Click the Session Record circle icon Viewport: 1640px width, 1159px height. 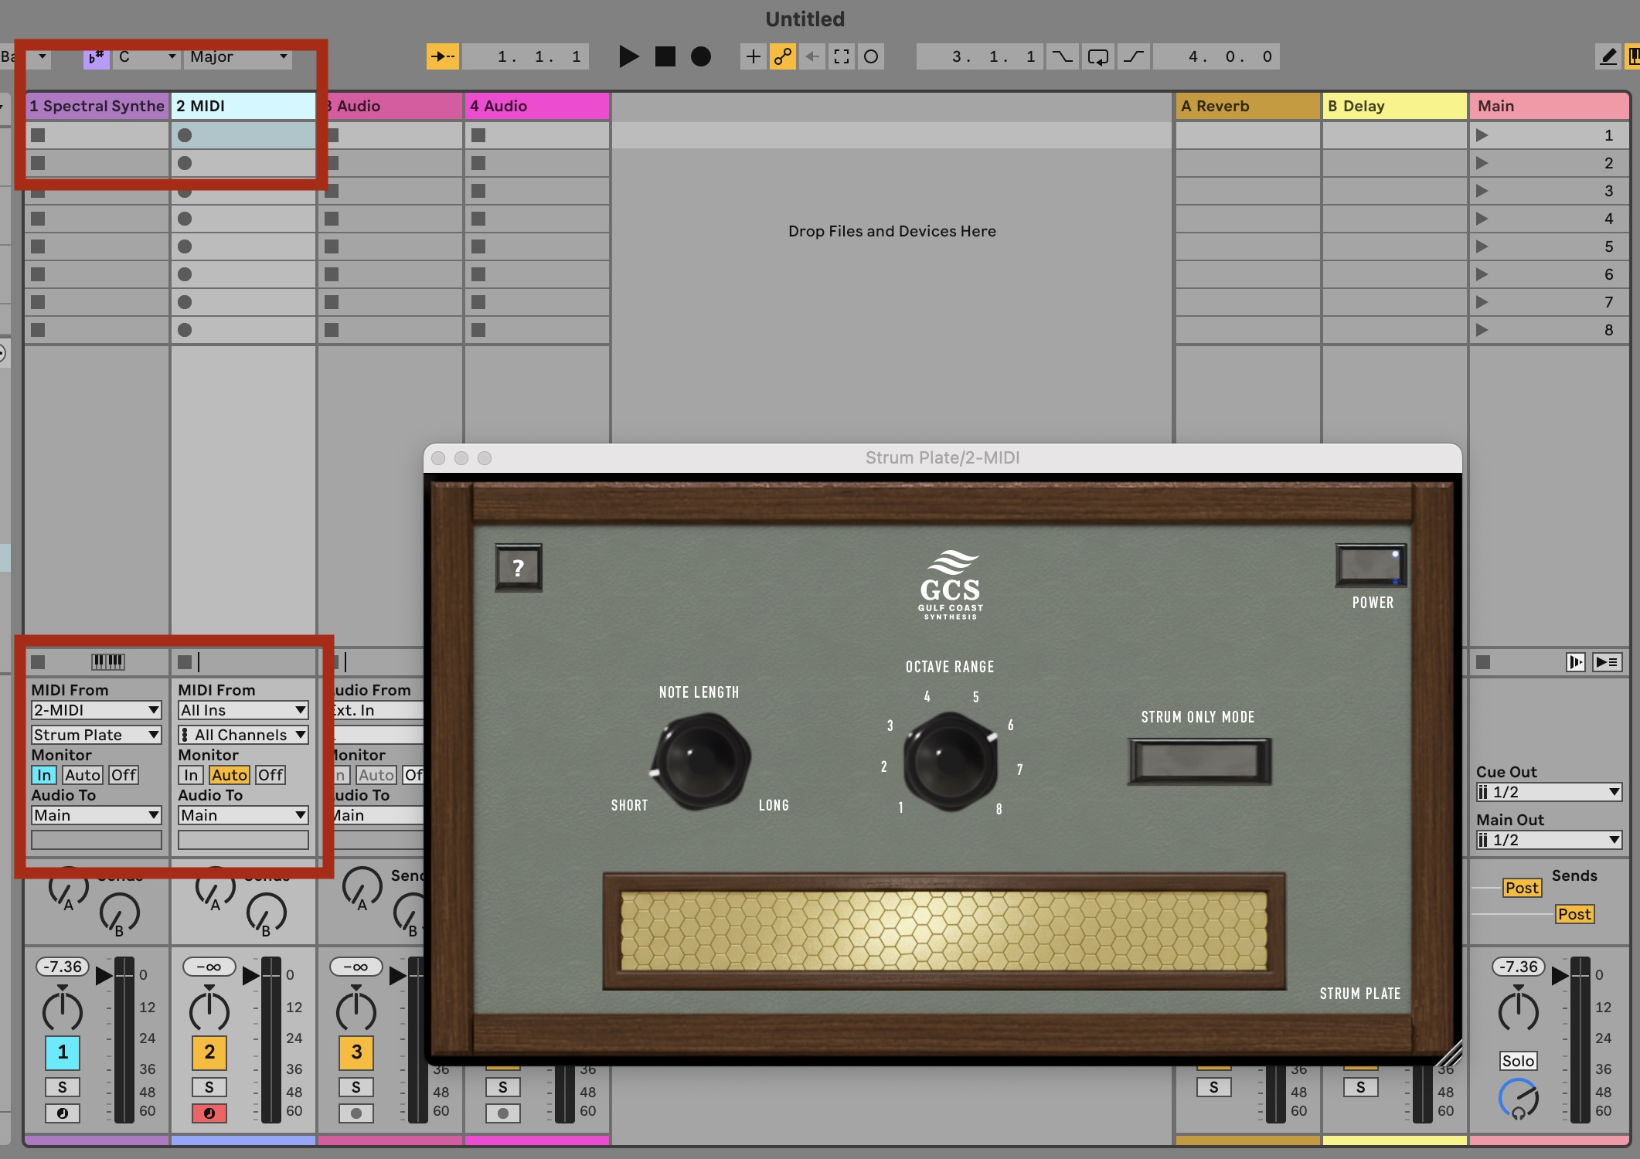click(871, 56)
